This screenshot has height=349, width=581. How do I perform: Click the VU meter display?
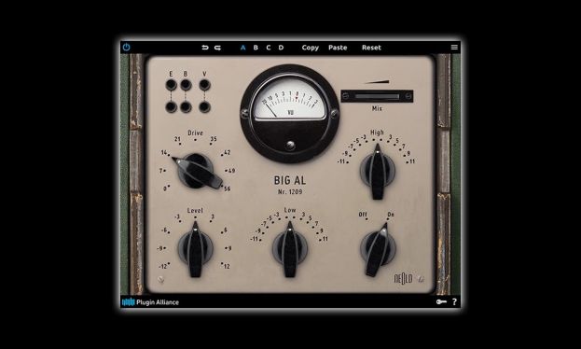290,99
